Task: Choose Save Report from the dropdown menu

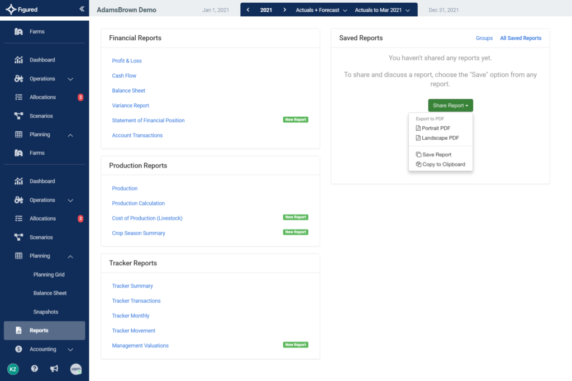Action: 433,155
